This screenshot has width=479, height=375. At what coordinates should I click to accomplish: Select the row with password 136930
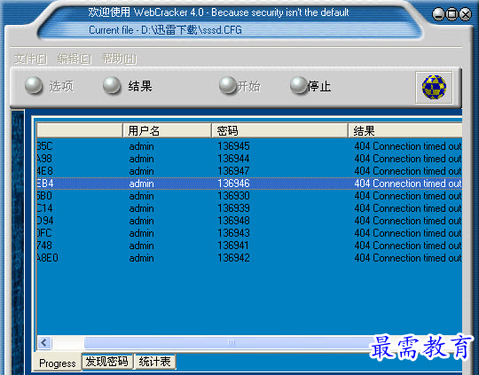pyautogui.click(x=249, y=196)
